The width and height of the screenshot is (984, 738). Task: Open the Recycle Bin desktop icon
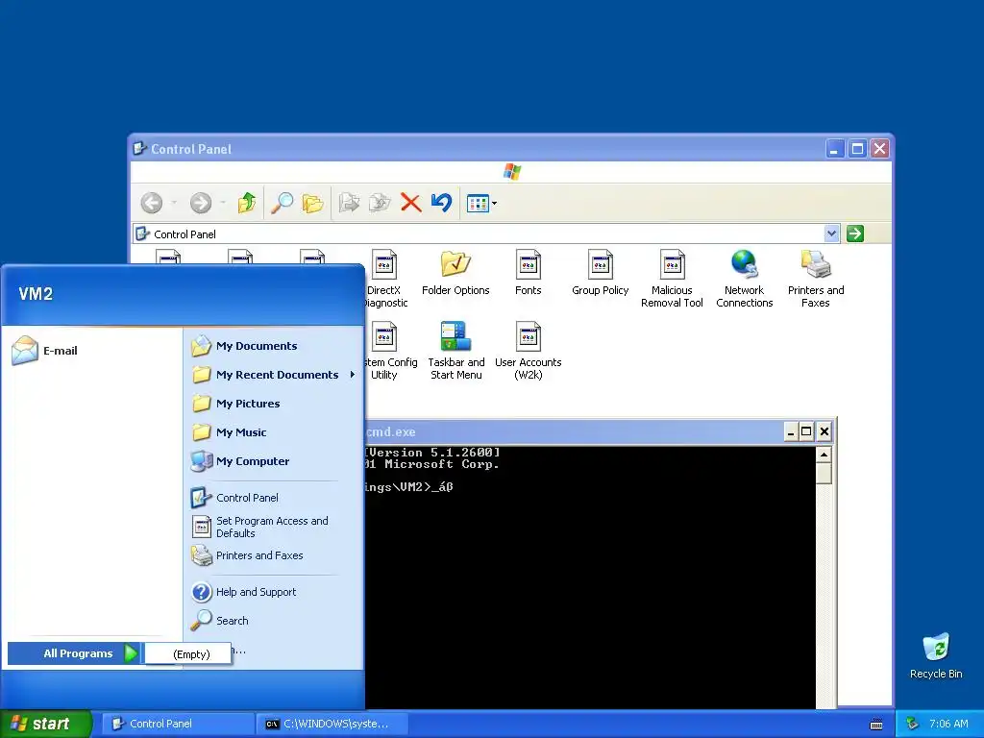pyautogui.click(x=936, y=655)
